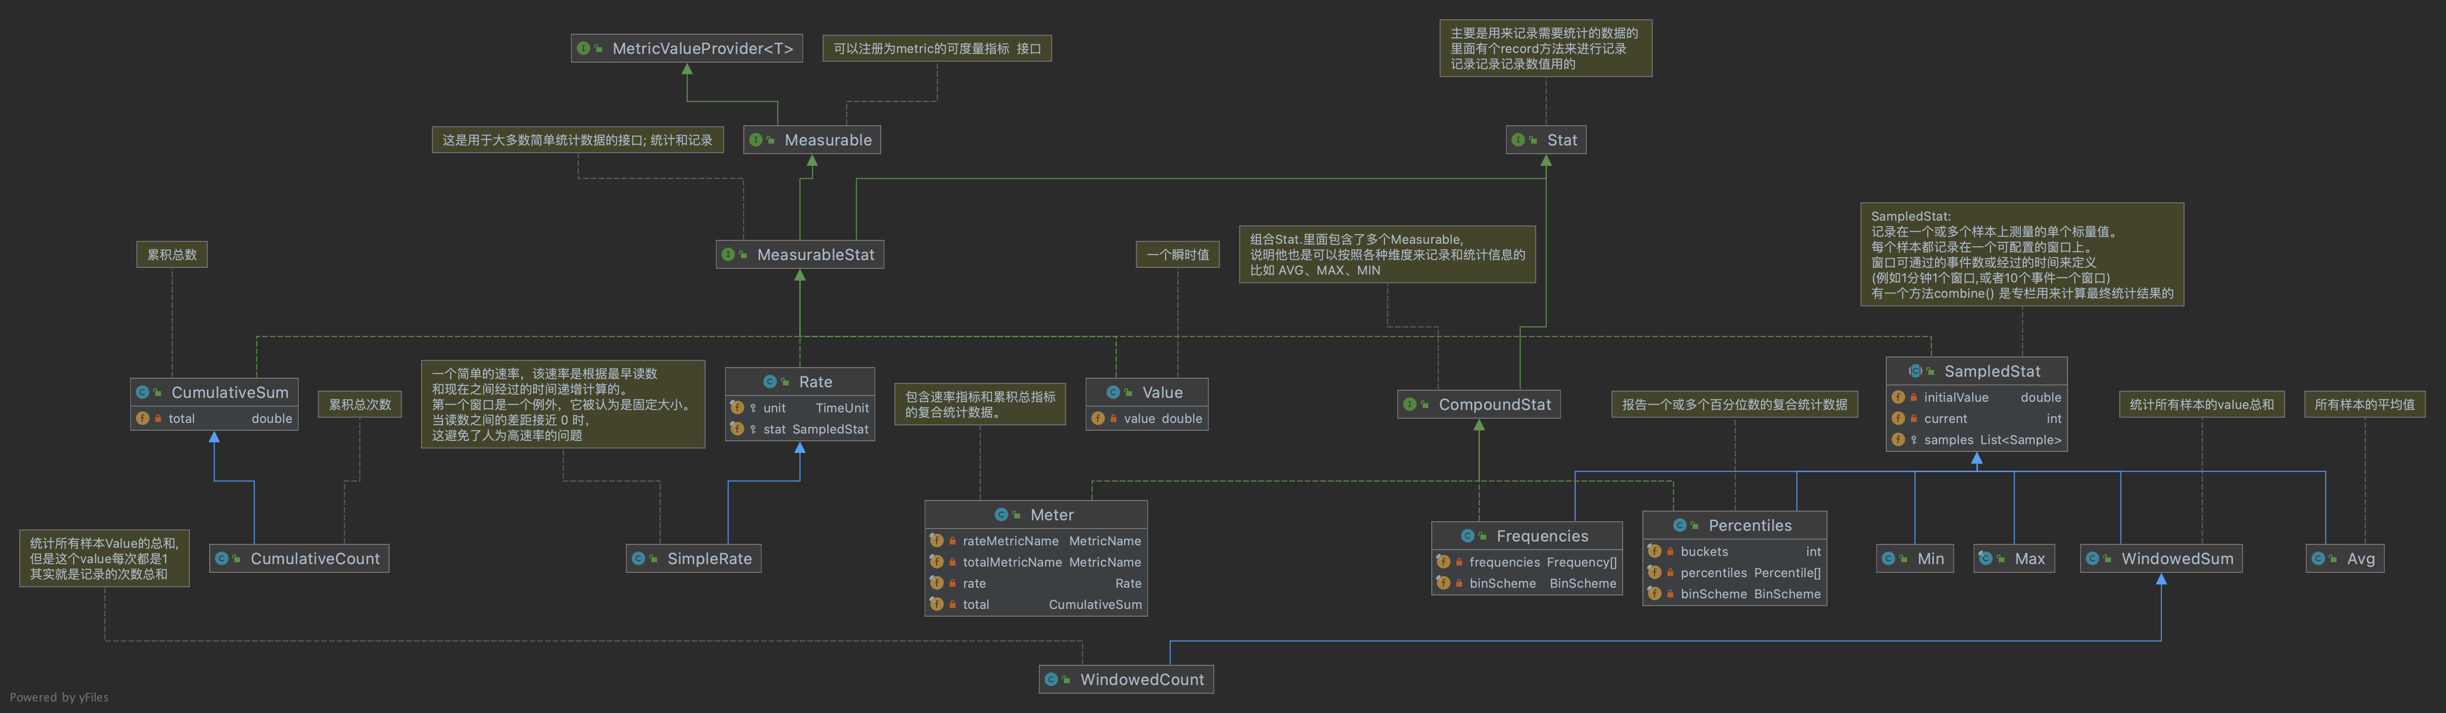Click the class icon on SimpleRate node

pos(639,559)
